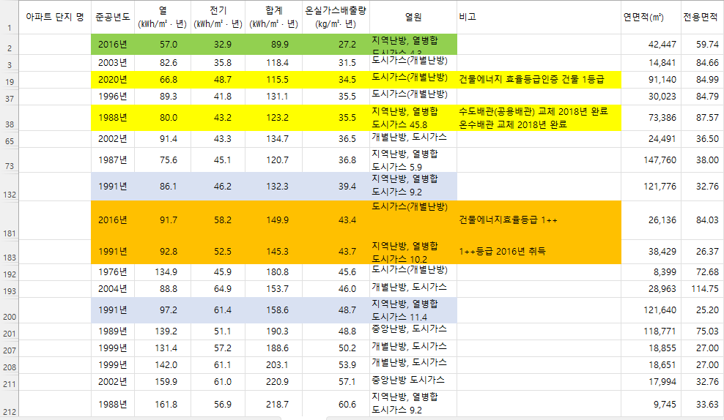This screenshot has height=420, width=724.
Task: Select the 1976년 cell
Action: click(x=113, y=272)
